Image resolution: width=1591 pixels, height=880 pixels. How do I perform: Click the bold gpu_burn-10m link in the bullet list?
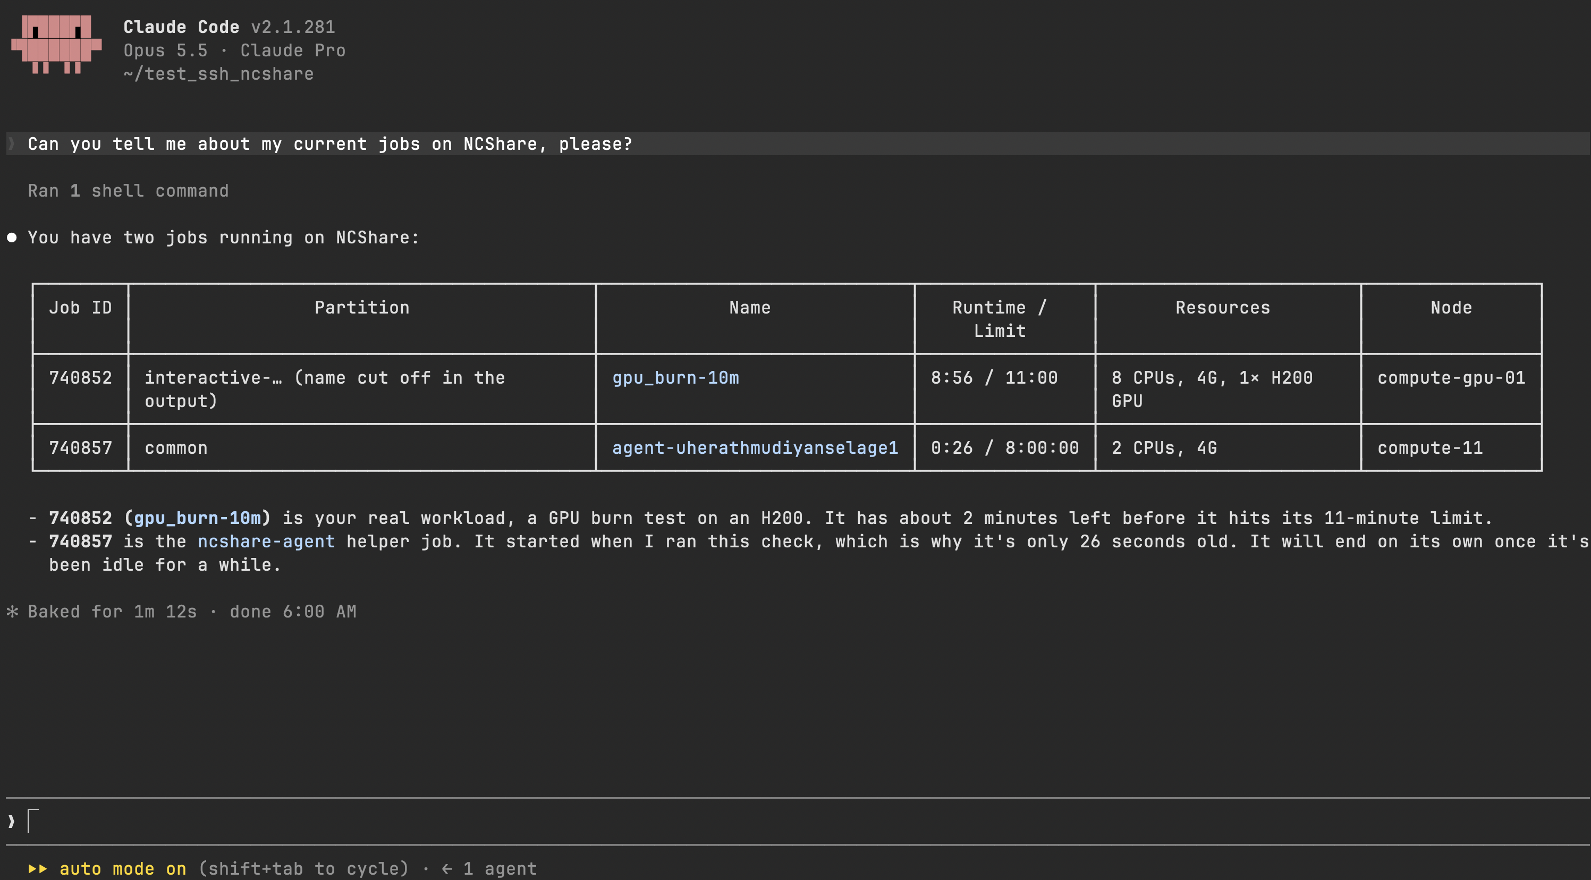pos(197,518)
